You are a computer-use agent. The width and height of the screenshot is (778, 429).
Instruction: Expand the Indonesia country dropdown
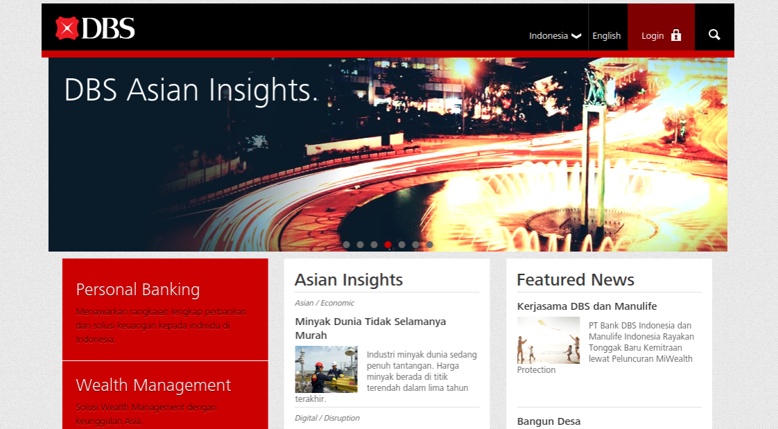point(555,36)
